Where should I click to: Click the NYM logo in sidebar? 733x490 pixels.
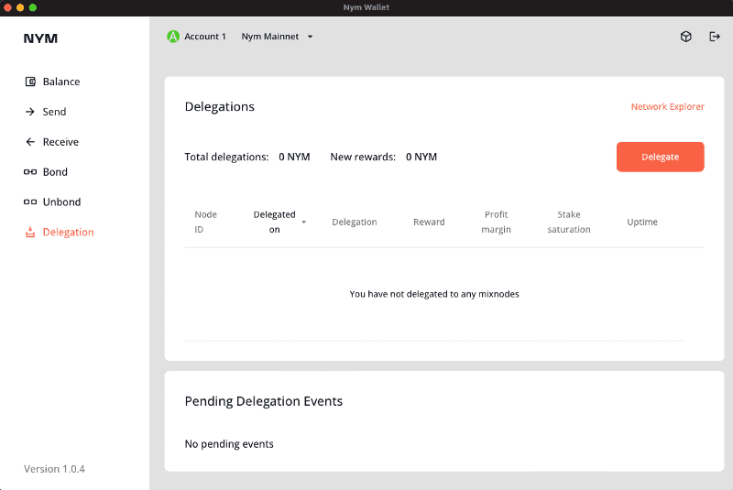pyautogui.click(x=40, y=38)
